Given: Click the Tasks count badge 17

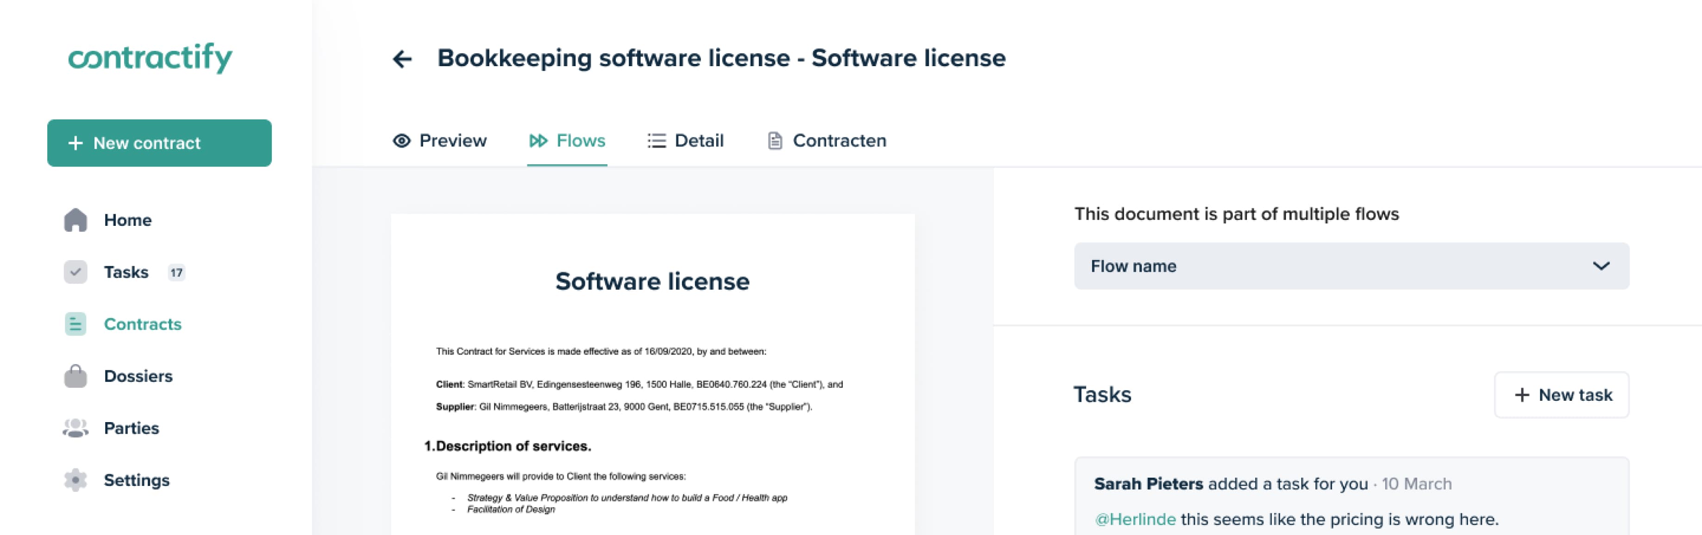Looking at the screenshot, I should point(176,272).
